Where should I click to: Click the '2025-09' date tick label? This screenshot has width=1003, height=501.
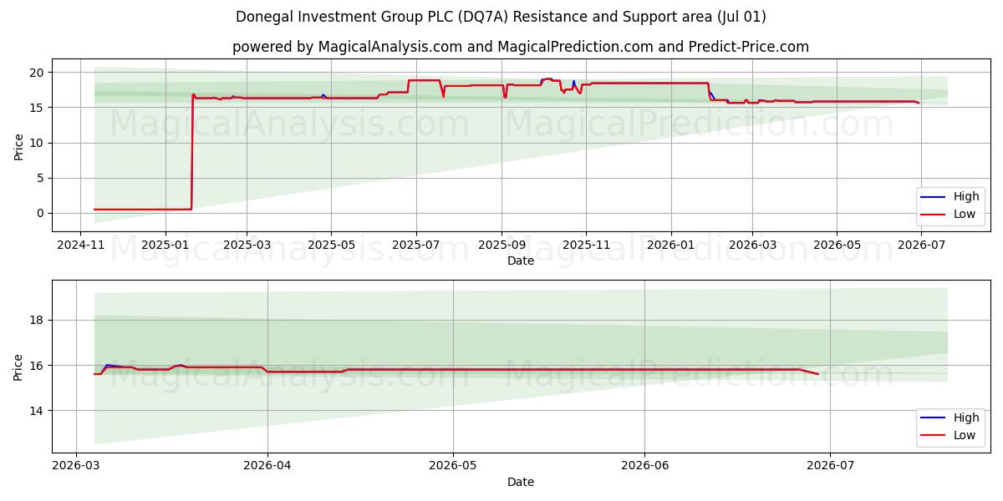pos(501,245)
